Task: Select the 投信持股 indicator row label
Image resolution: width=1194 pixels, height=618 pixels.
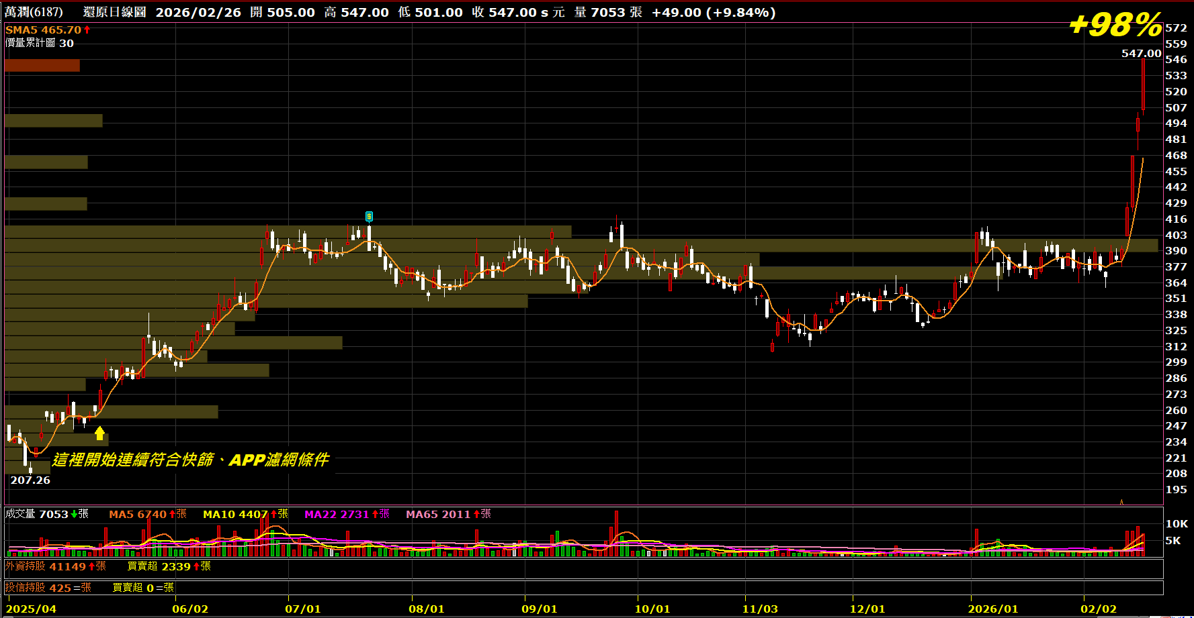Action: pyautogui.click(x=26, y=588)
